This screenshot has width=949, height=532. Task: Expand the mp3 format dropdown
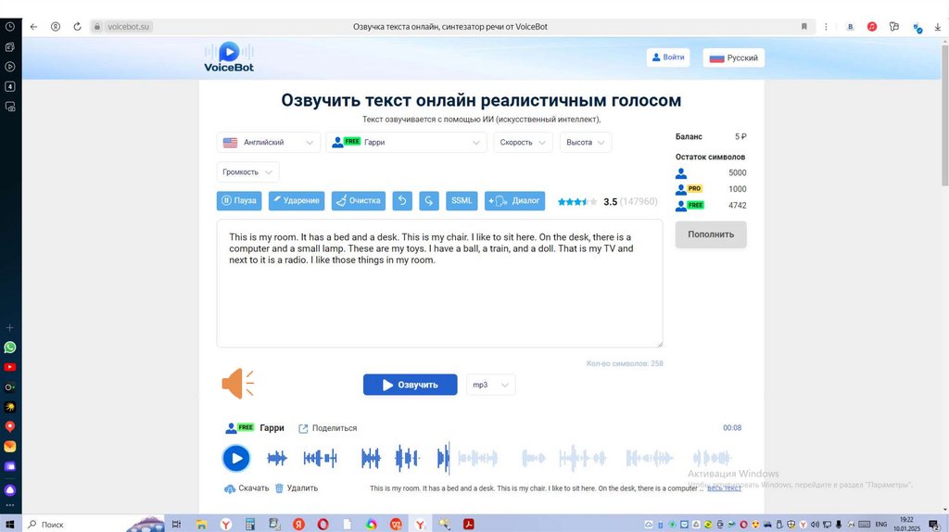(490, 385)
